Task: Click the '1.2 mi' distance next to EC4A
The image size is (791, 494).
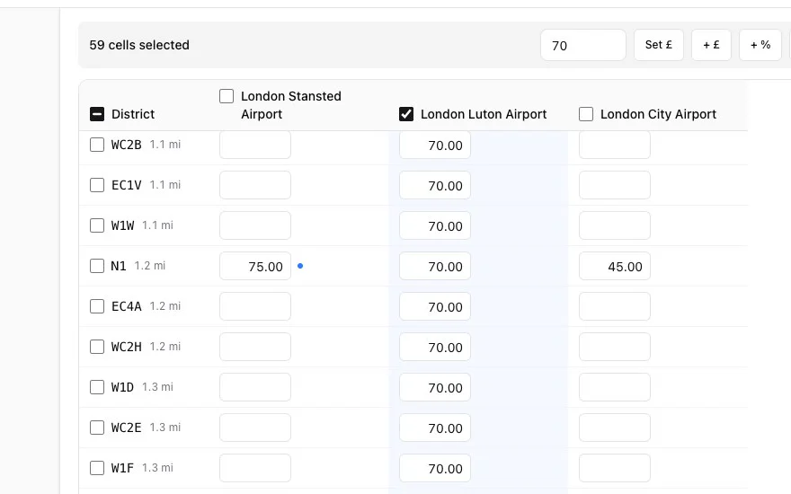Action: [x=165, y=306]
